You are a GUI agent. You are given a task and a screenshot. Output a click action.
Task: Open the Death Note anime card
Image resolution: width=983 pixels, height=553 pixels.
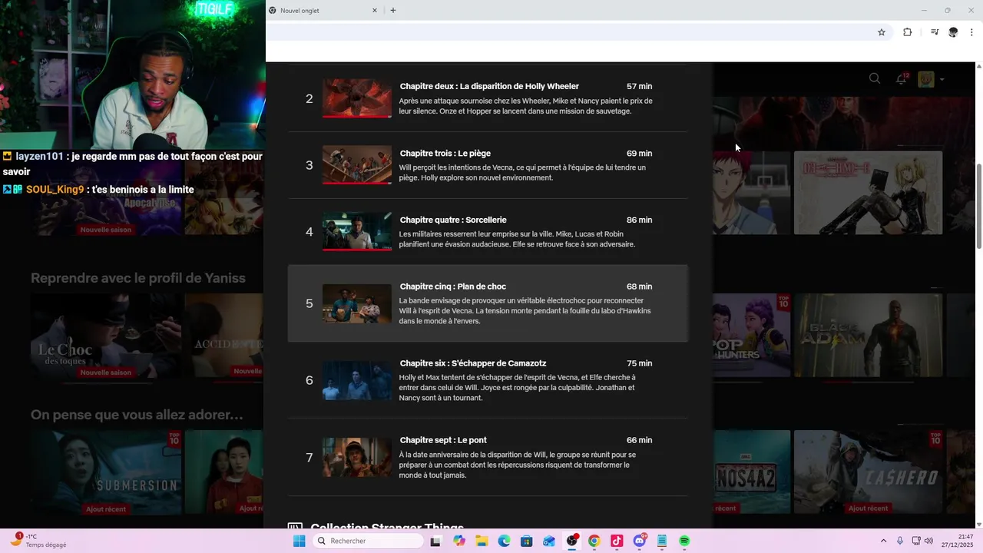pos(868,193)
